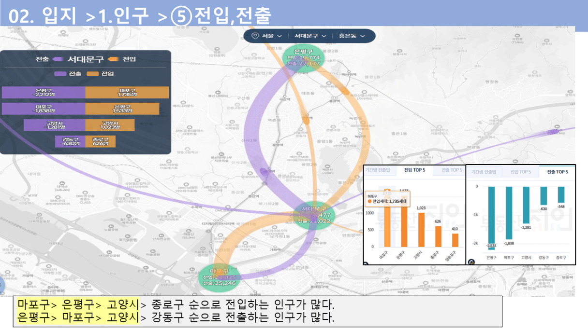Viewport: 588px width, 330px height.
Task: Select the purple 은평구 -2,212명 bar
Action: [44, 93]
